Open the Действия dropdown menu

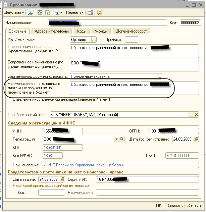coord(14,13)
